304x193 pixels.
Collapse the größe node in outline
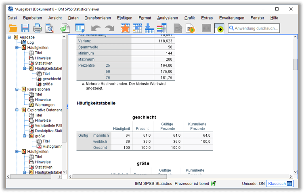point(25,136)
